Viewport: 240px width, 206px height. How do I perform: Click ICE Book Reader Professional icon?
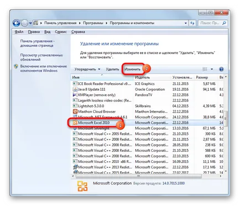click(x=75, y=84)
